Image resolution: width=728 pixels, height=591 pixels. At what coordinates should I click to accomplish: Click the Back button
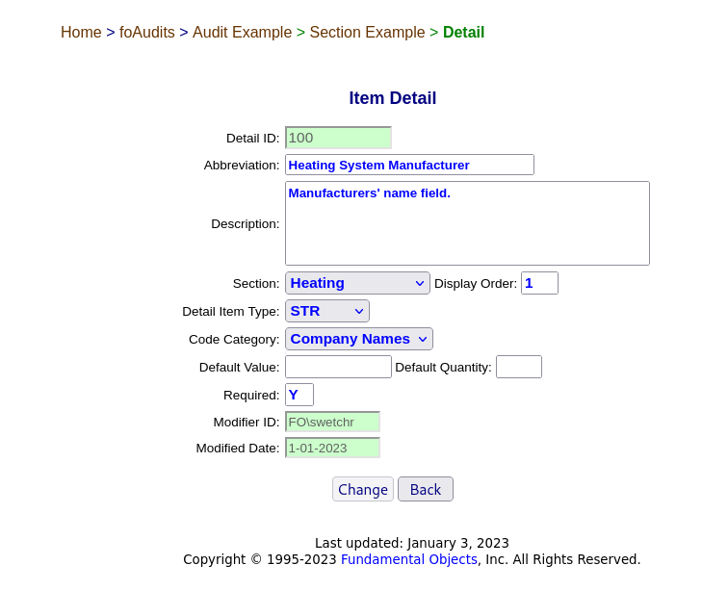click(426, 489)
